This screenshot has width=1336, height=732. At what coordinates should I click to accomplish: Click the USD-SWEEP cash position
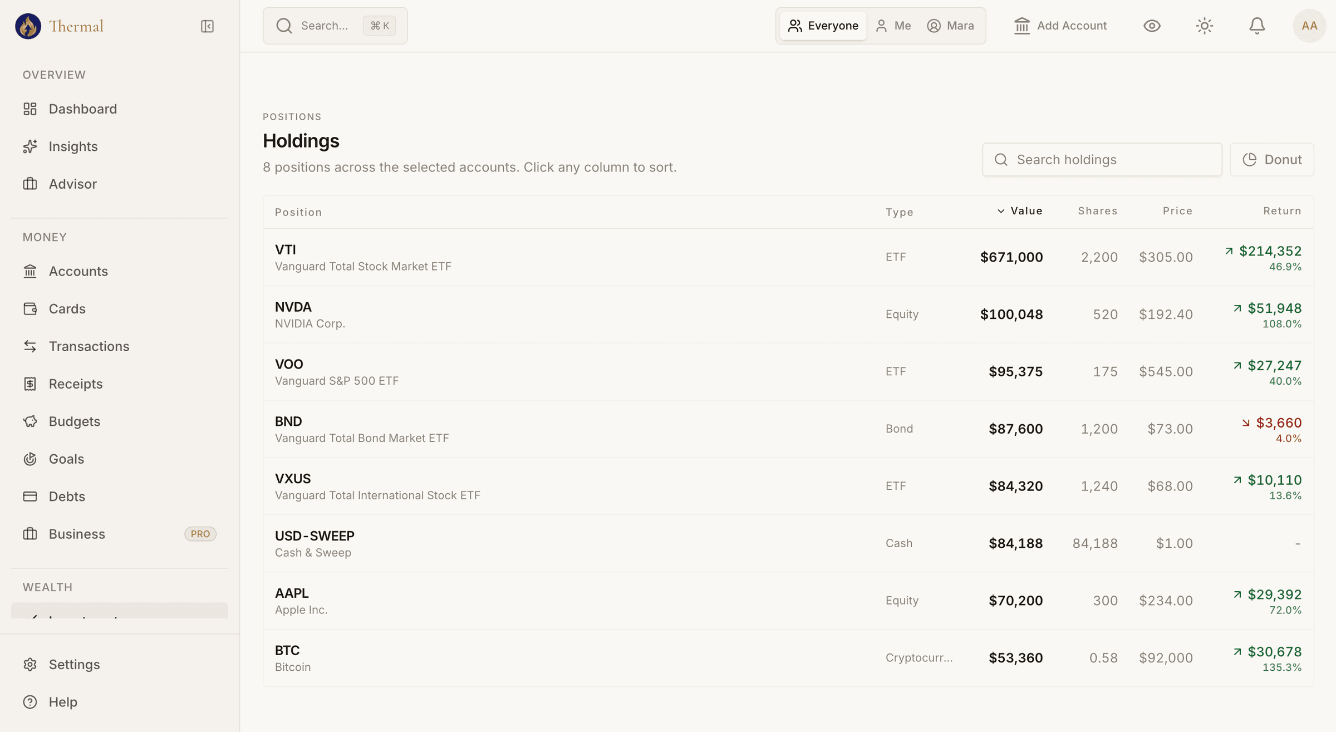point(788,543)
